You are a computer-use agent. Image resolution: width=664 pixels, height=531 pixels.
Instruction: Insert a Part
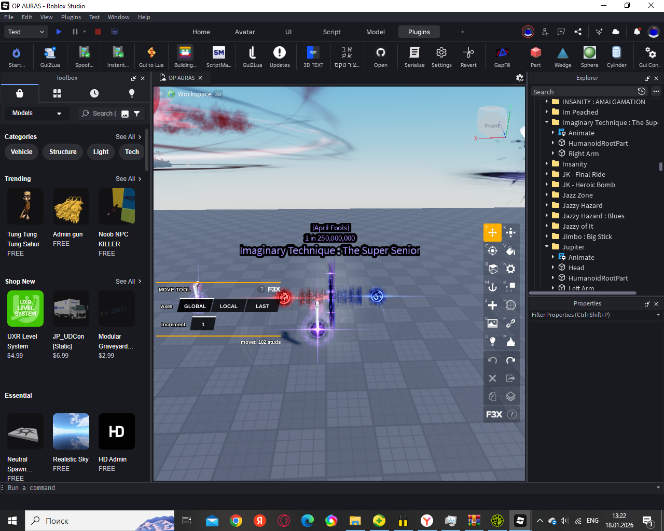tap(536, 56)
